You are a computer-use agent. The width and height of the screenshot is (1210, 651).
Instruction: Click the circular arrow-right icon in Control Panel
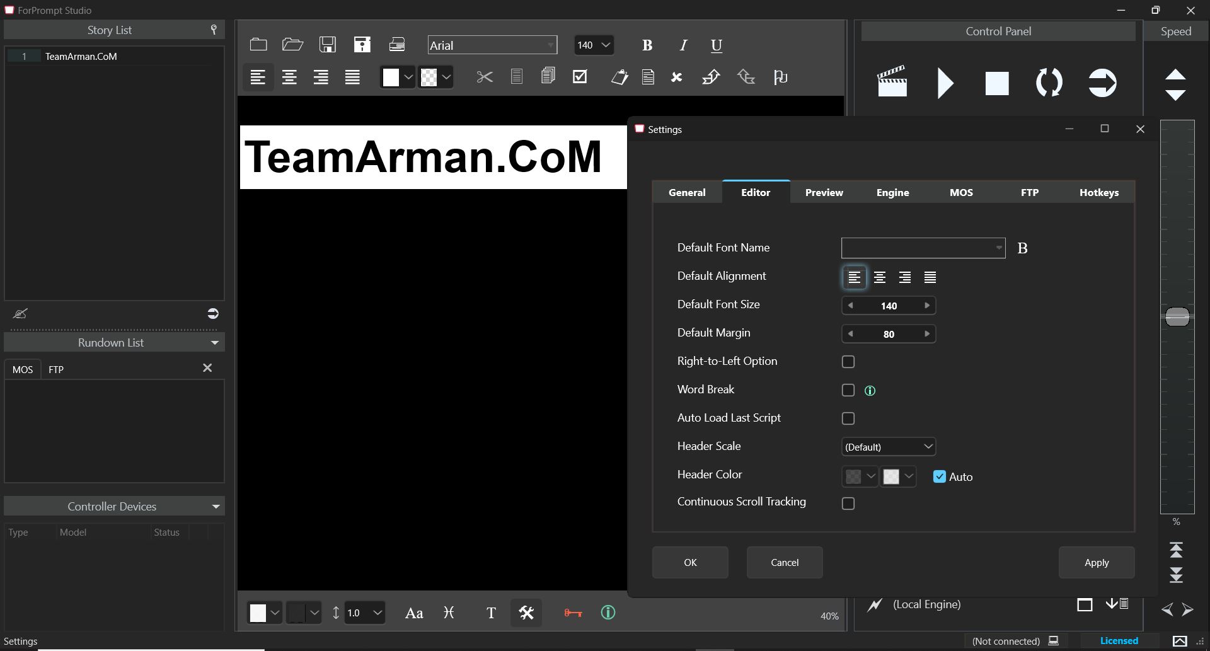pos(1102,83)
